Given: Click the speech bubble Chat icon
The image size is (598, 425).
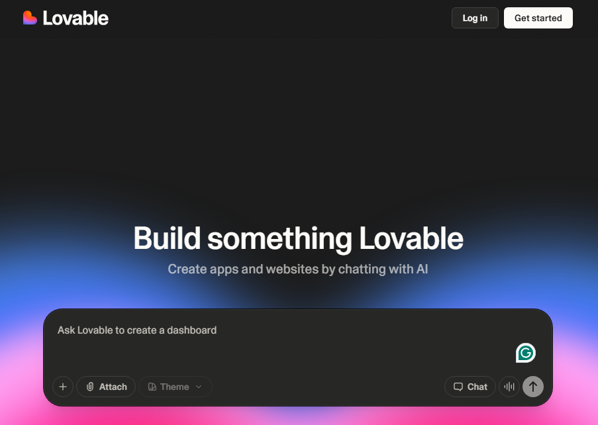Looking at the screenshot, I should click(458, 387).
